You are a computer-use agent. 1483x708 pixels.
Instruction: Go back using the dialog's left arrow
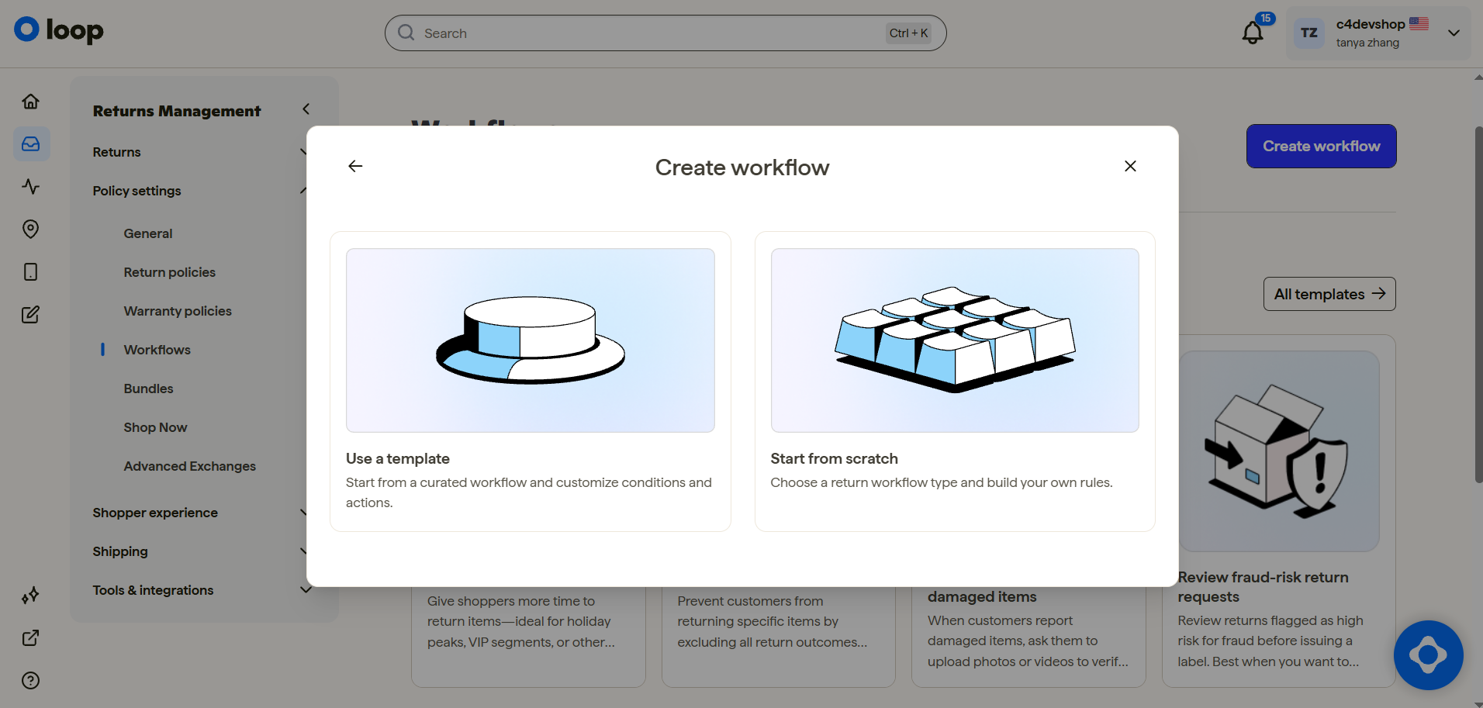click(x=355, y=166)
